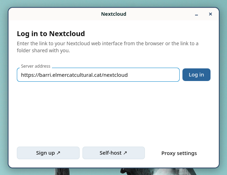Image resolution: width=227 pixels, height=175 pixels.
Task: Click the Server address input field
Action: pos(98,75)
